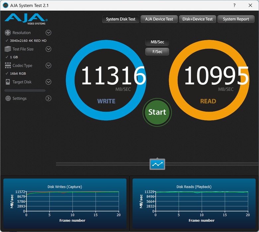Click the Disk Reads (Playback) graph
259x232 pixels.
pyautogui.click(x=194, y=203)
